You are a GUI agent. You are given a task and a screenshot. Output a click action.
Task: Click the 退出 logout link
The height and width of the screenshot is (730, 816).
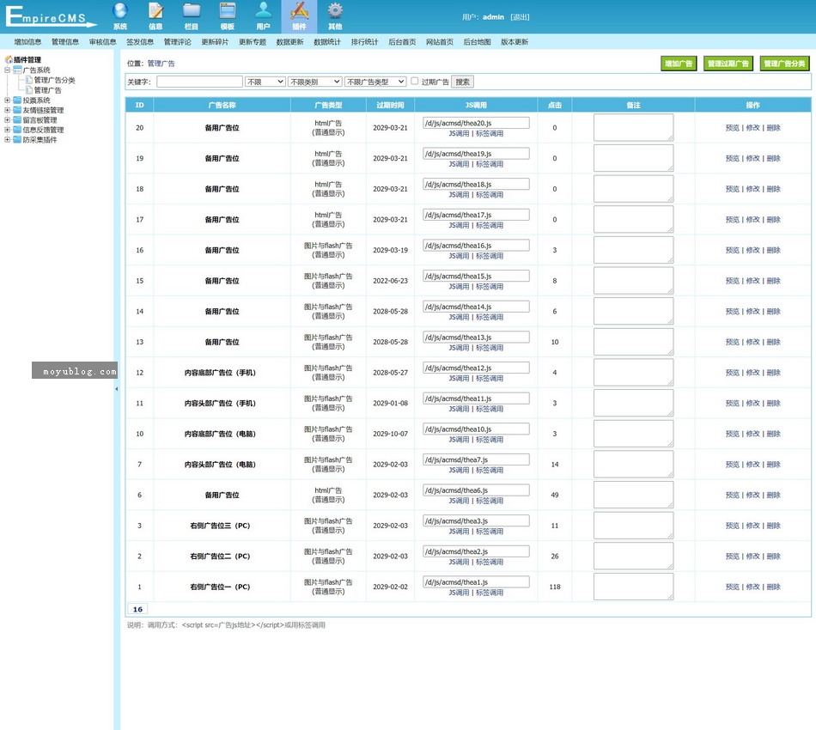pyautogui.click(x=520, y=17)
